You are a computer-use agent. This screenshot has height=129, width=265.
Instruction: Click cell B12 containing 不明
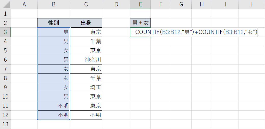coord(54,115)
